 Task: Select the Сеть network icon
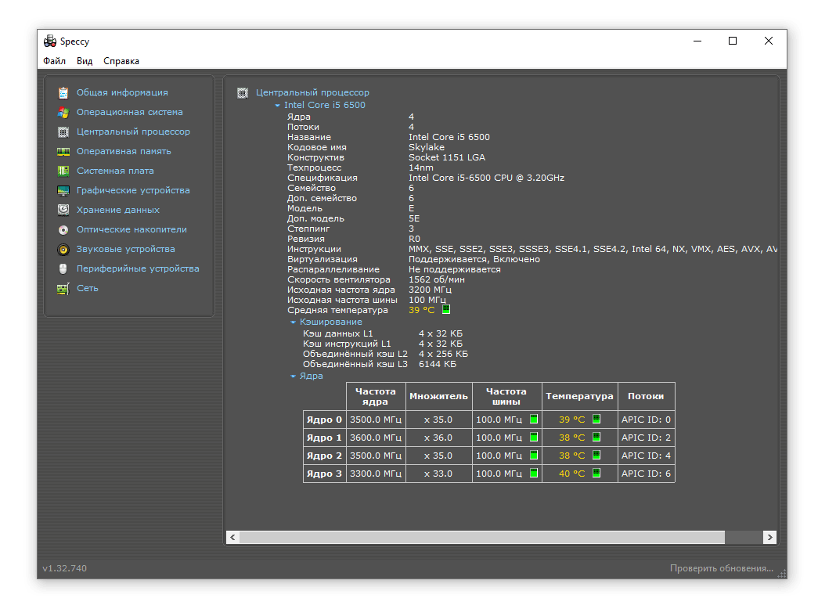pyautogui.click(x=63, y=288)
